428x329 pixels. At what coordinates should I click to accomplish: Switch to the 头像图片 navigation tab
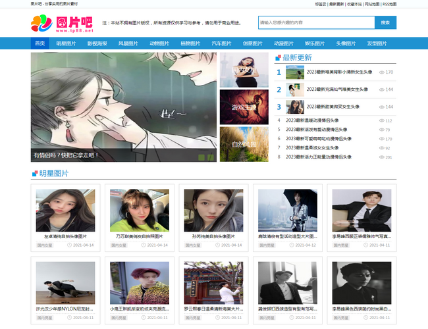[346, 43]
